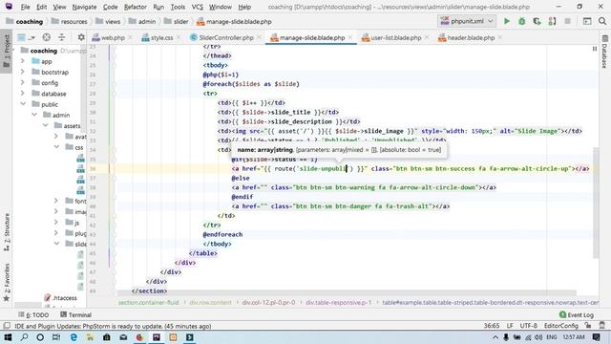Screen dimensions: 611x344
Task: Expand the database folder
Action: coord(23,94)
